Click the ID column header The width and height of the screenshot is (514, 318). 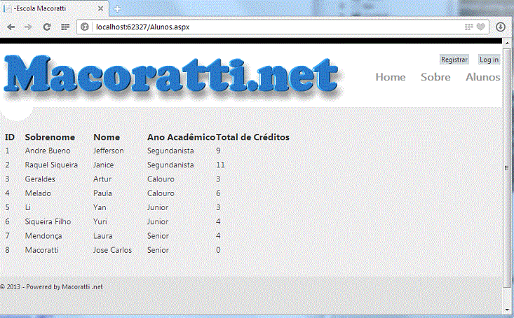(x=10, y=137)
